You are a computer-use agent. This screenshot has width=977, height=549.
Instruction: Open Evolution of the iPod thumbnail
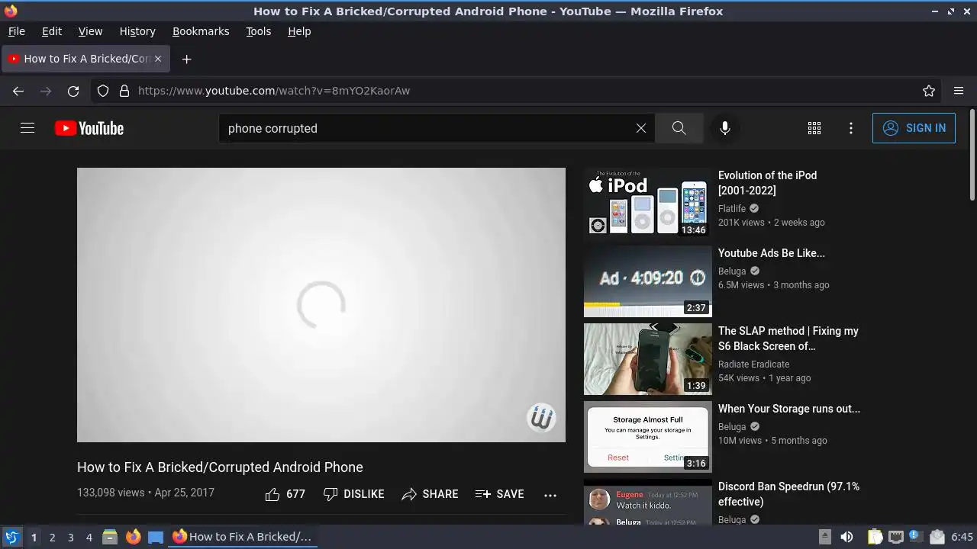pyautogui.click(x=648, y=204)
